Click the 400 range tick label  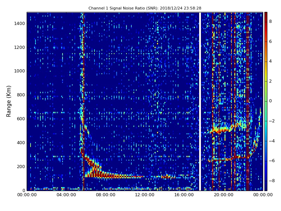21,143
